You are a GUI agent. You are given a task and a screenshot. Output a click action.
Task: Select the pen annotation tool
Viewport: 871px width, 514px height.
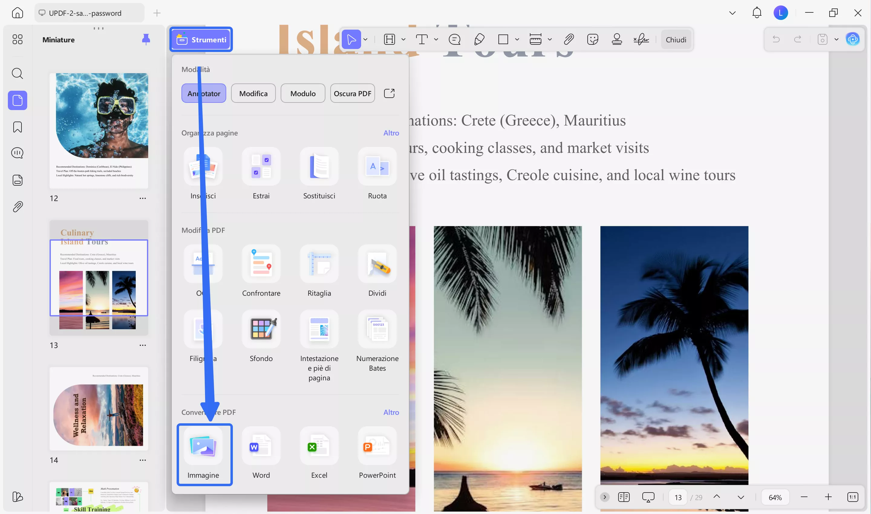pyautogui.click(x=479, y=39)
